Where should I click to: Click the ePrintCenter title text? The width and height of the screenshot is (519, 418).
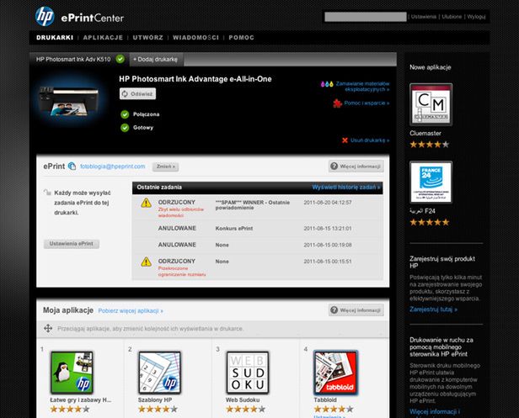[93, 18]
